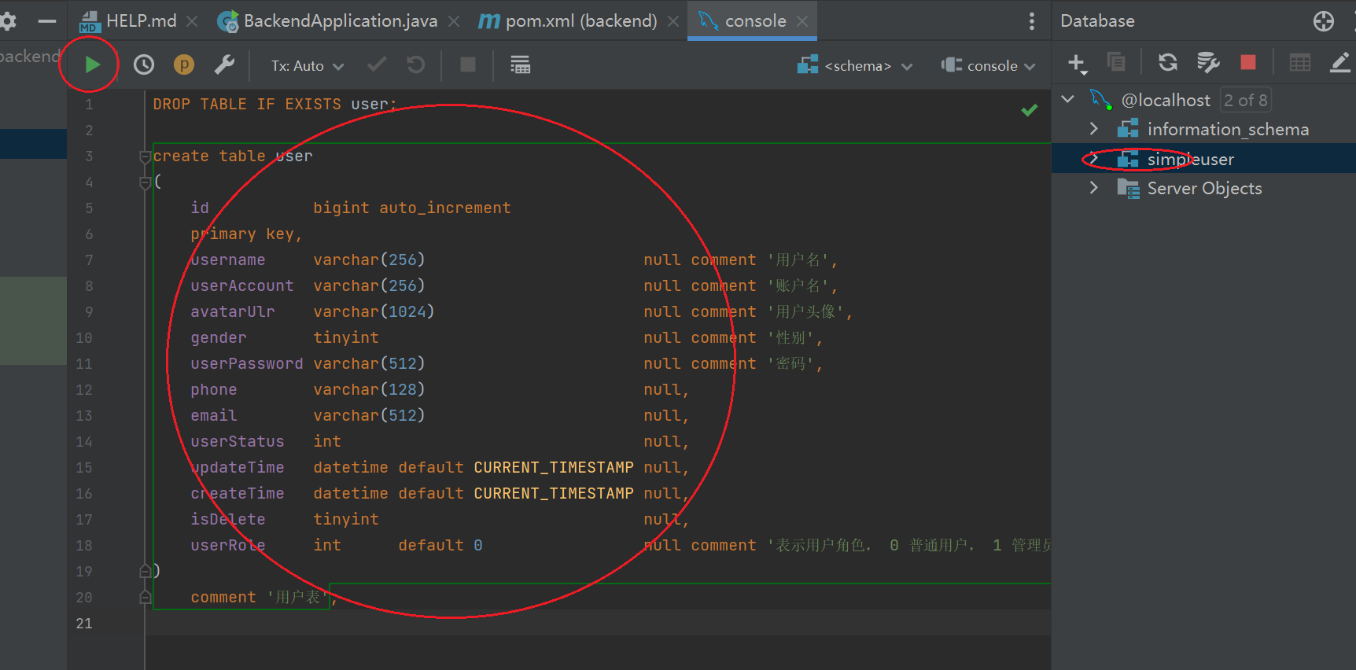
Task: Click the closing fold marker on line 19
Action: pyautogui.click(x=145, y=571)
